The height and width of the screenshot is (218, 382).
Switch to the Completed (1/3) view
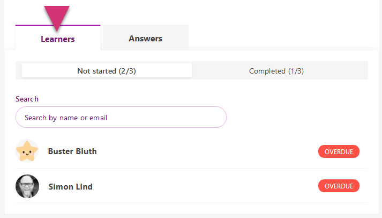point(280,71)
